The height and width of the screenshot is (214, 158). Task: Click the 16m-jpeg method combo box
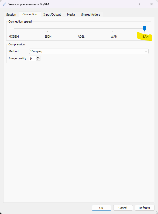[x=89, y=51]
